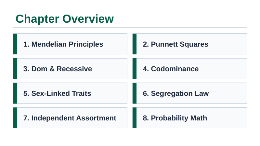Open chapter 3 Dom & Recessive
The height and width of the screenshot is (146, 260).
pyautogui.click(x=70, y=69)
